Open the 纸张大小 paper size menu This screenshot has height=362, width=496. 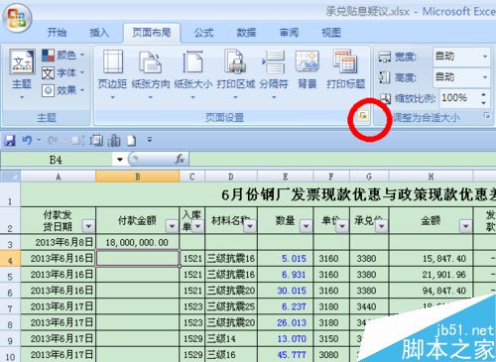pos(193,74)
